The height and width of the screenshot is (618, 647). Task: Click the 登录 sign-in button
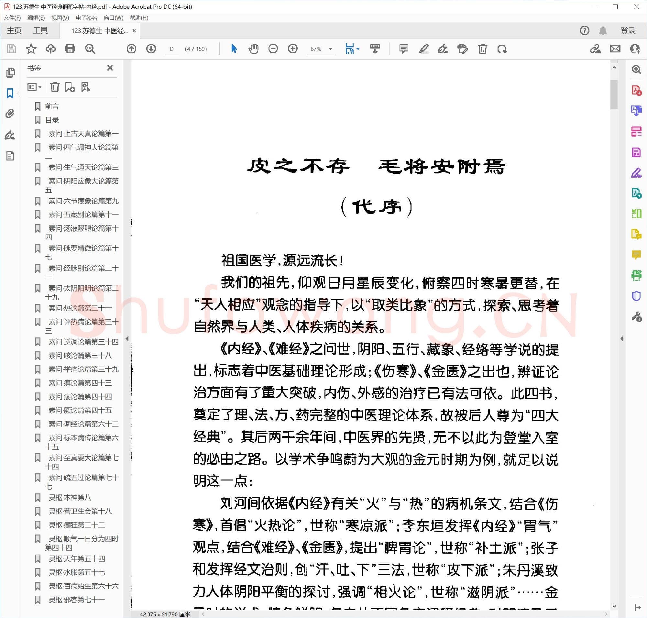coord(627,30)
